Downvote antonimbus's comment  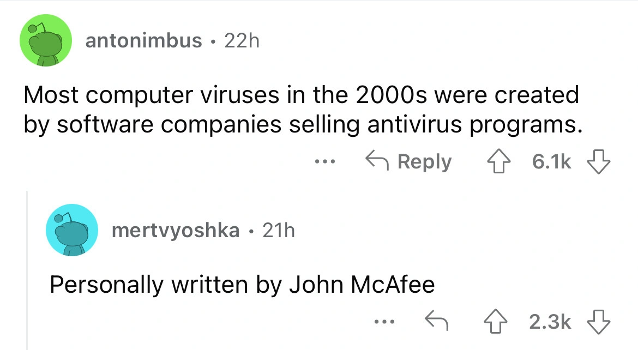(596, 162)
